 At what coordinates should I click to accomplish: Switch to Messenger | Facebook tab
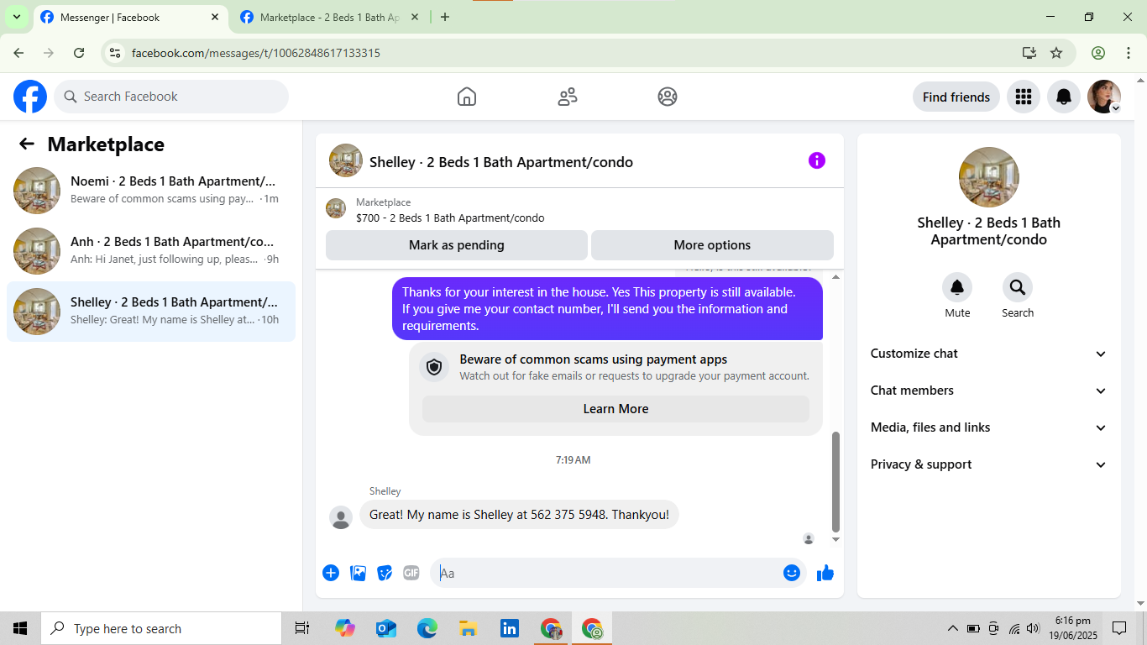click(131, 17)
